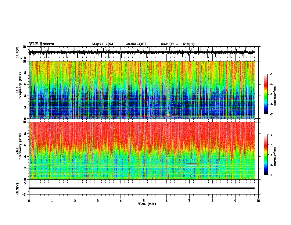Click the "start UT = 14:30:0" header text

(x=177, y=44)
